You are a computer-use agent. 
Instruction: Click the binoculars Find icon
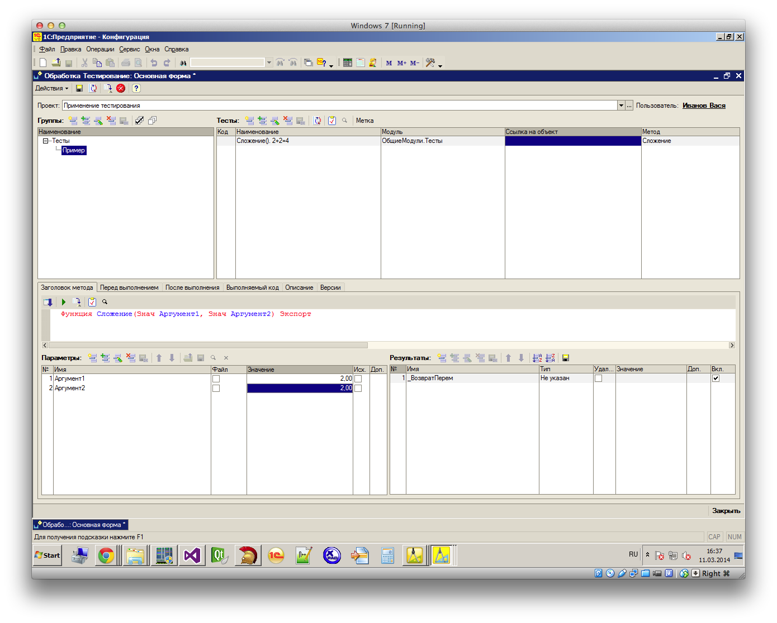coord(183,63)
